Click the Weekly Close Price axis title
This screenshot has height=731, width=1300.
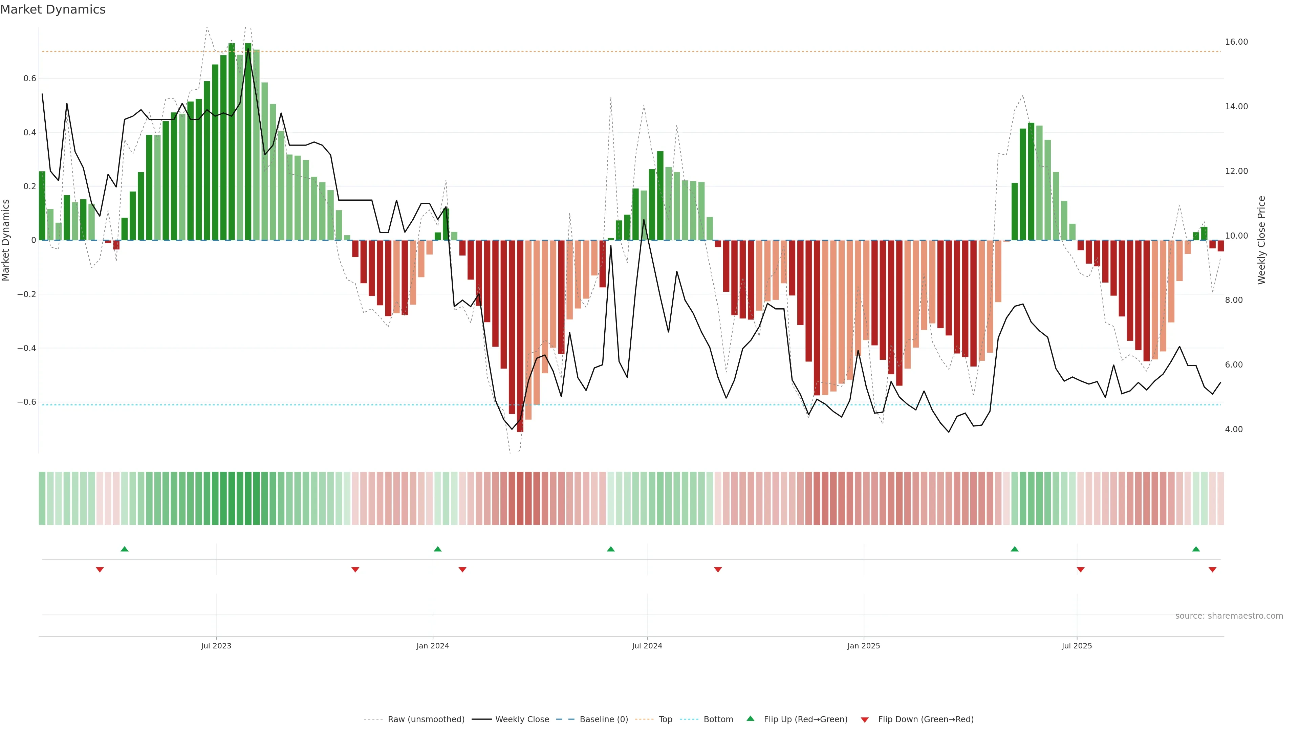(1261, 240)
